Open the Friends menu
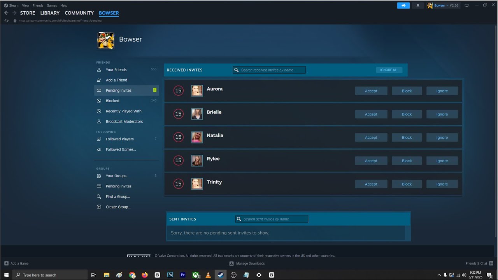 click(38, 5)
